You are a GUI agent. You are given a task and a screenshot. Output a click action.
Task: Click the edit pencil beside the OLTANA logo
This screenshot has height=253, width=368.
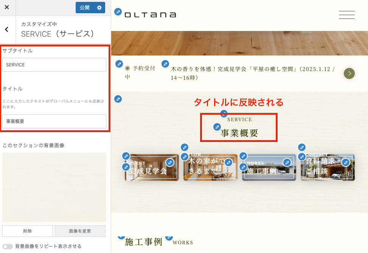coord(118,12)
